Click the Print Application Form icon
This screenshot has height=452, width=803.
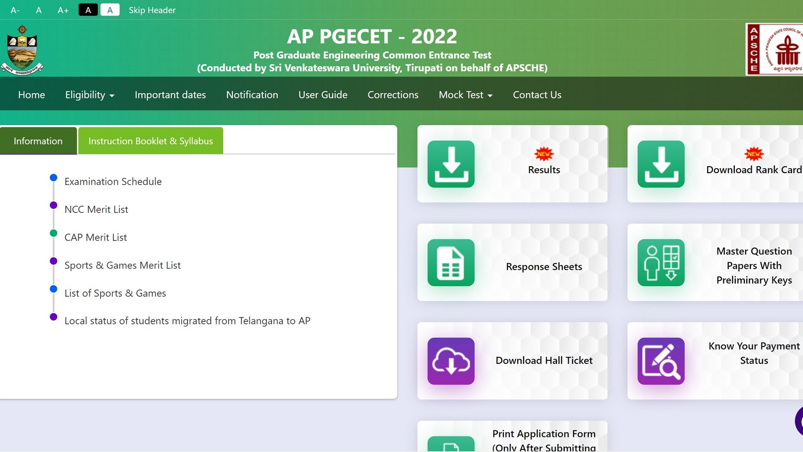click(x=451, y=444)
